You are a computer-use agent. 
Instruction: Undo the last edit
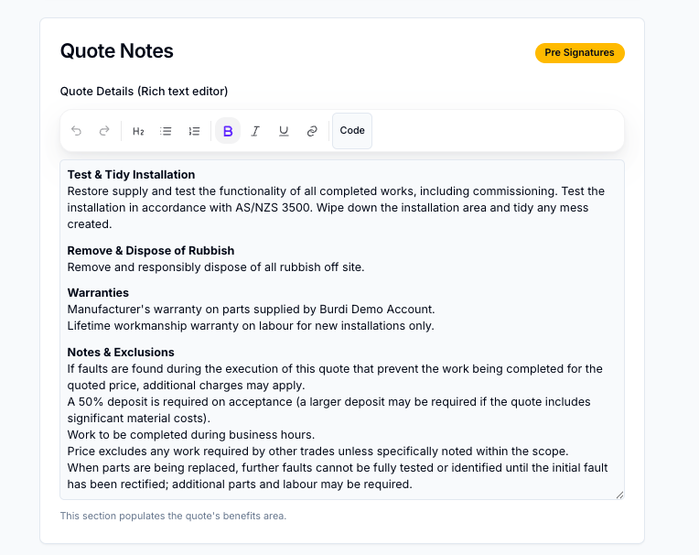[76, 131]
